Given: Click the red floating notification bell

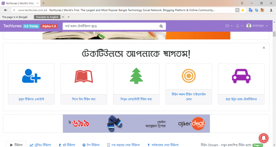Looking at the screenshot, I should tap(264, 138).
